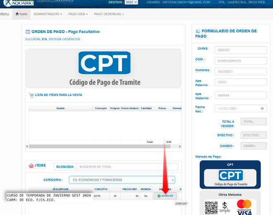Click the TOTAL A VENDER field
Screen dimensions: 273x215
pyautogui.click(x=254, y=121)
